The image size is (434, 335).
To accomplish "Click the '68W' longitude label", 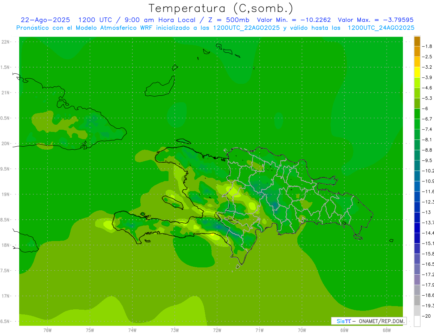I will click(x=387, y=330).
